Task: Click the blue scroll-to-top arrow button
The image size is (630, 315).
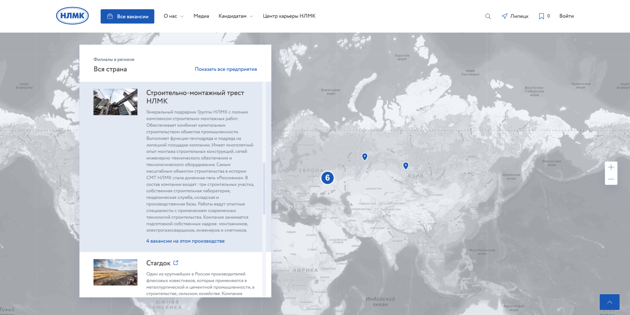Action: click(610, 302)
